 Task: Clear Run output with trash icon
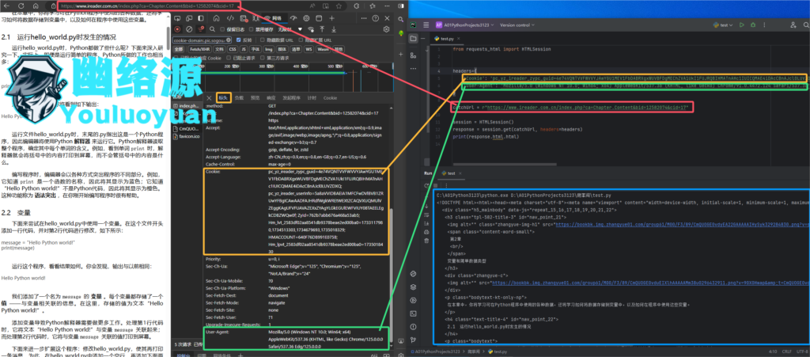click(x=426, y=241)
